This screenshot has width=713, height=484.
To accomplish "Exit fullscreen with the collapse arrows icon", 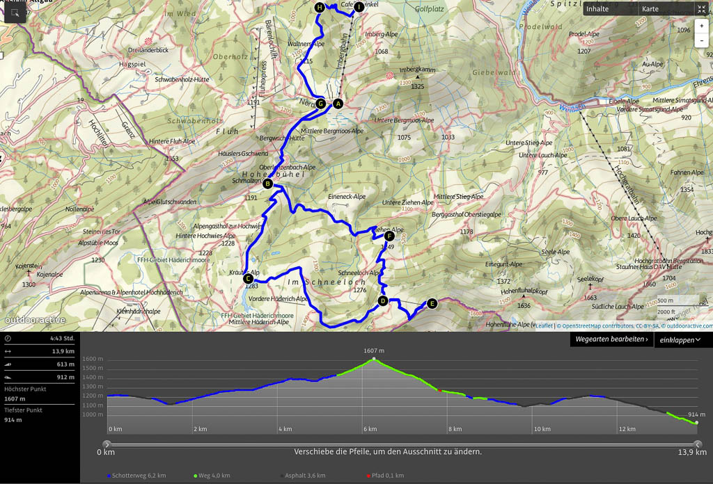I will tap(701, 9).
